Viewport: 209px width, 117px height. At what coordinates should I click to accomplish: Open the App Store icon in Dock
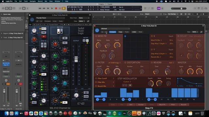coord(16,113)
